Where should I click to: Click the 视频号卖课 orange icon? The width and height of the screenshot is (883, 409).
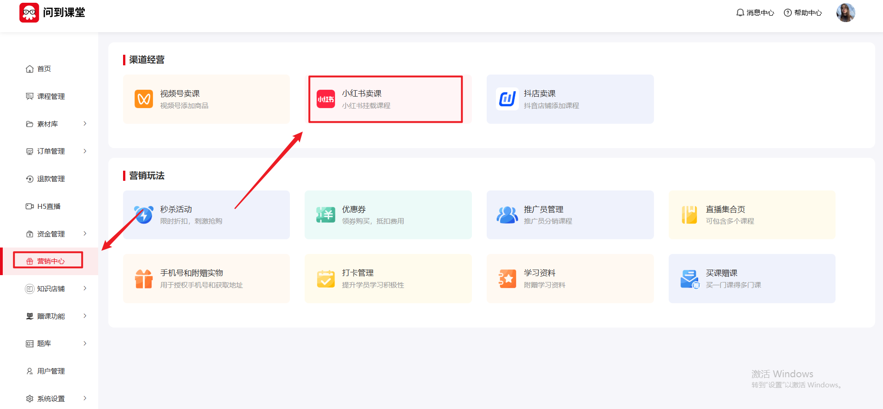coord(144,99)
